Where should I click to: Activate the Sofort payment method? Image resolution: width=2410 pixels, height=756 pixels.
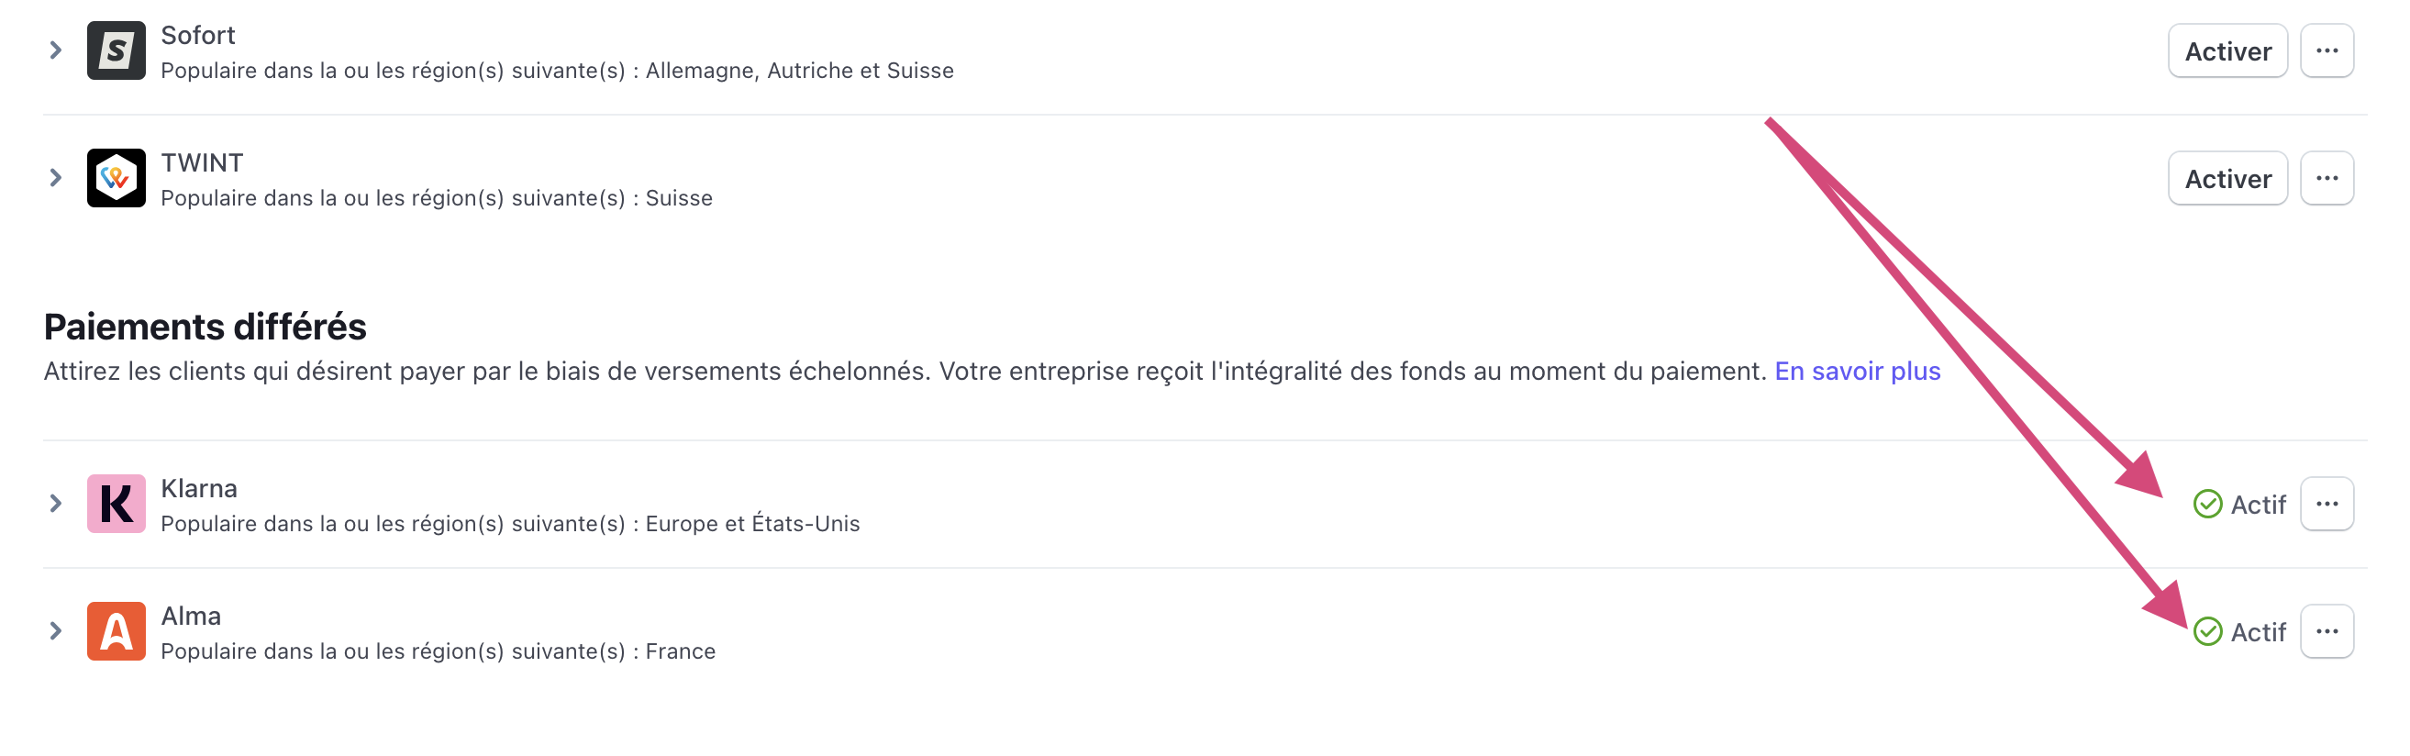point(2227,50)
